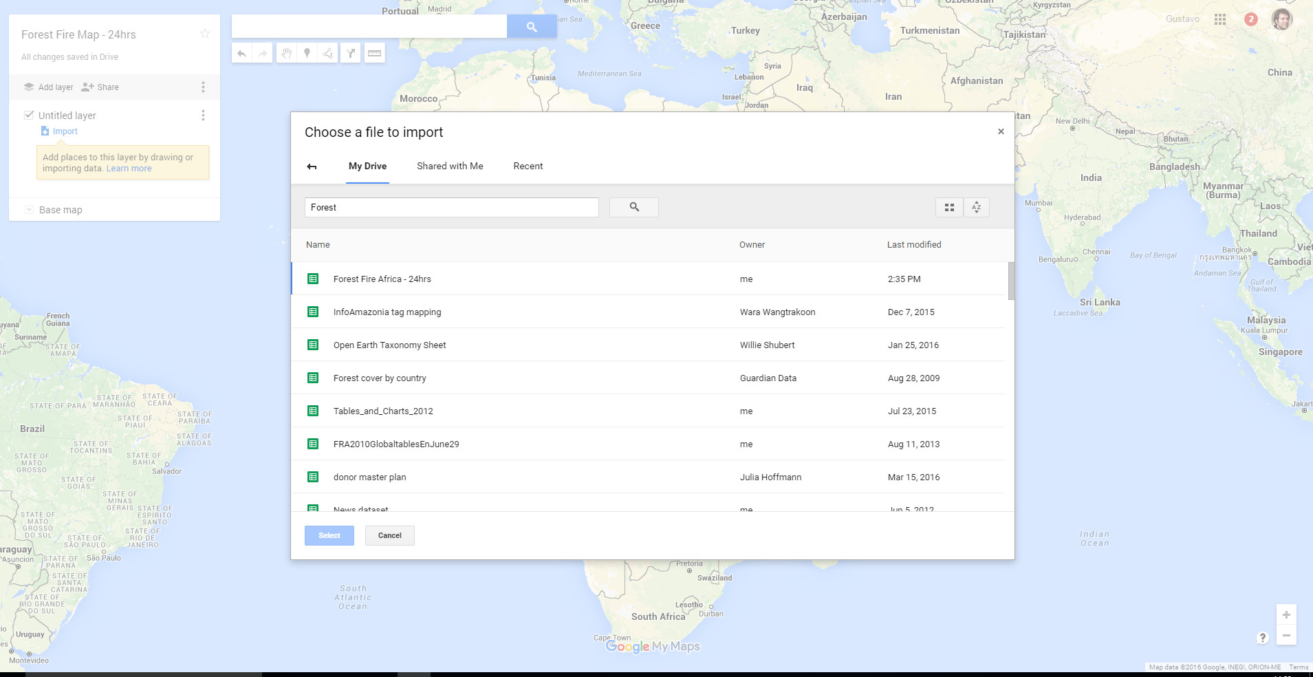
Task: Select the Draw a line tool
Action: (327, 53)
